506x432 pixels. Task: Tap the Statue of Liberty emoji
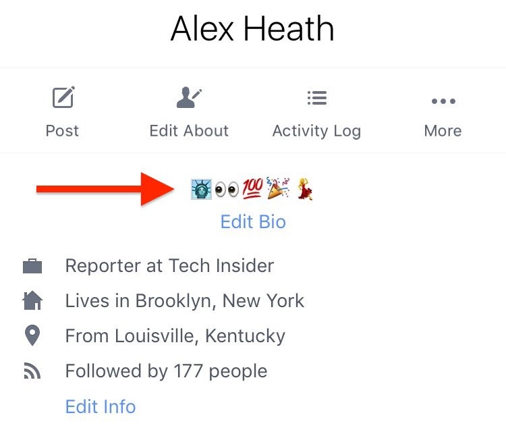click(x=201, y=189)
